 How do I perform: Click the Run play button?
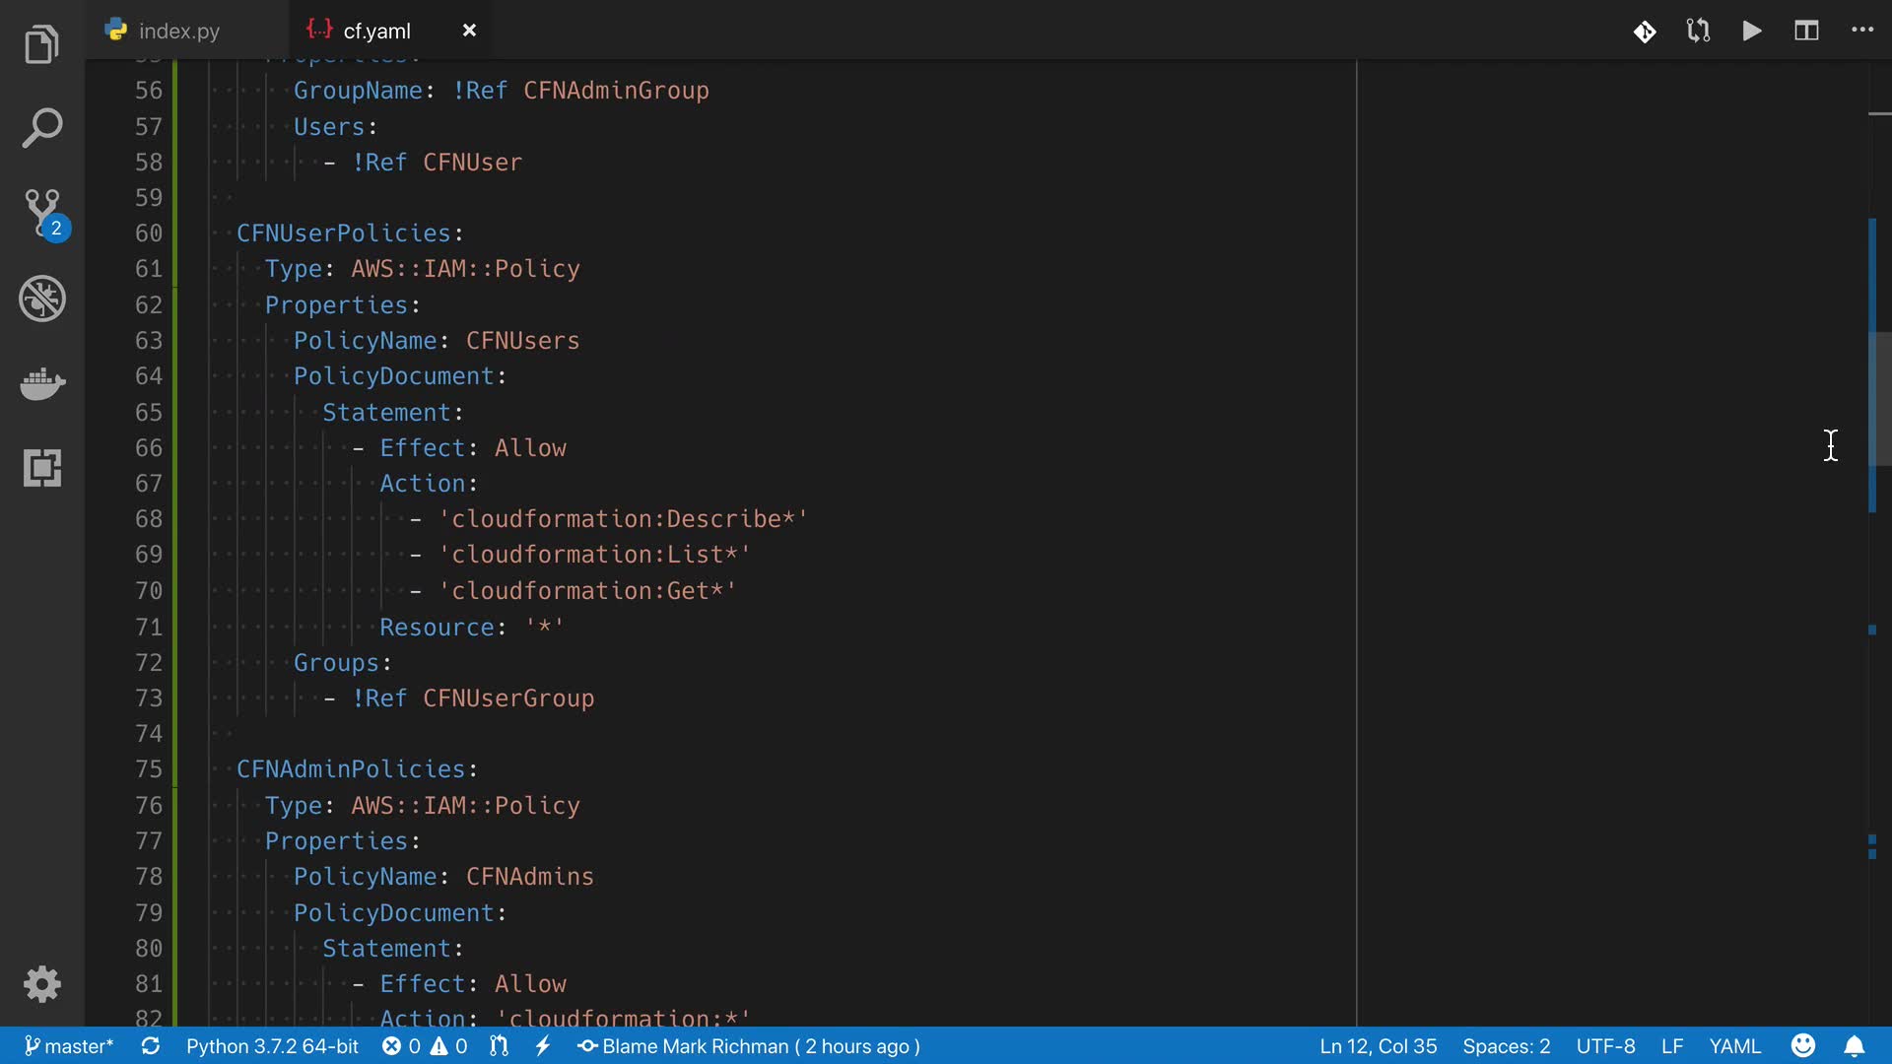1751,31
